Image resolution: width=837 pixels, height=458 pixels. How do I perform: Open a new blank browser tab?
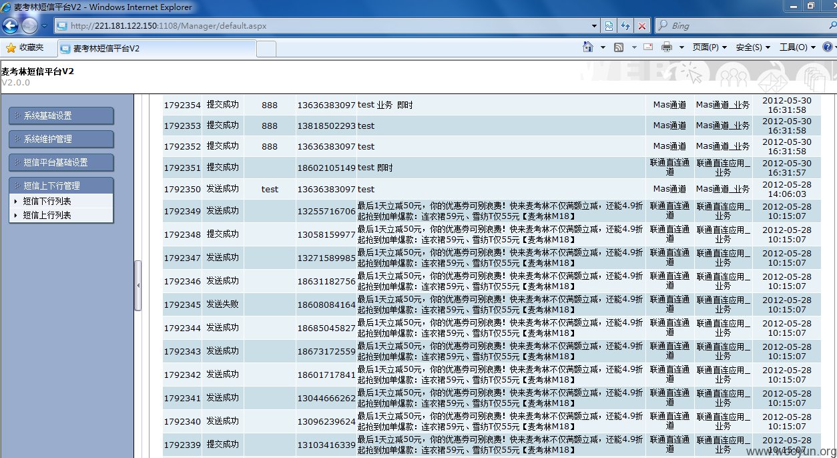coord(266,49)
